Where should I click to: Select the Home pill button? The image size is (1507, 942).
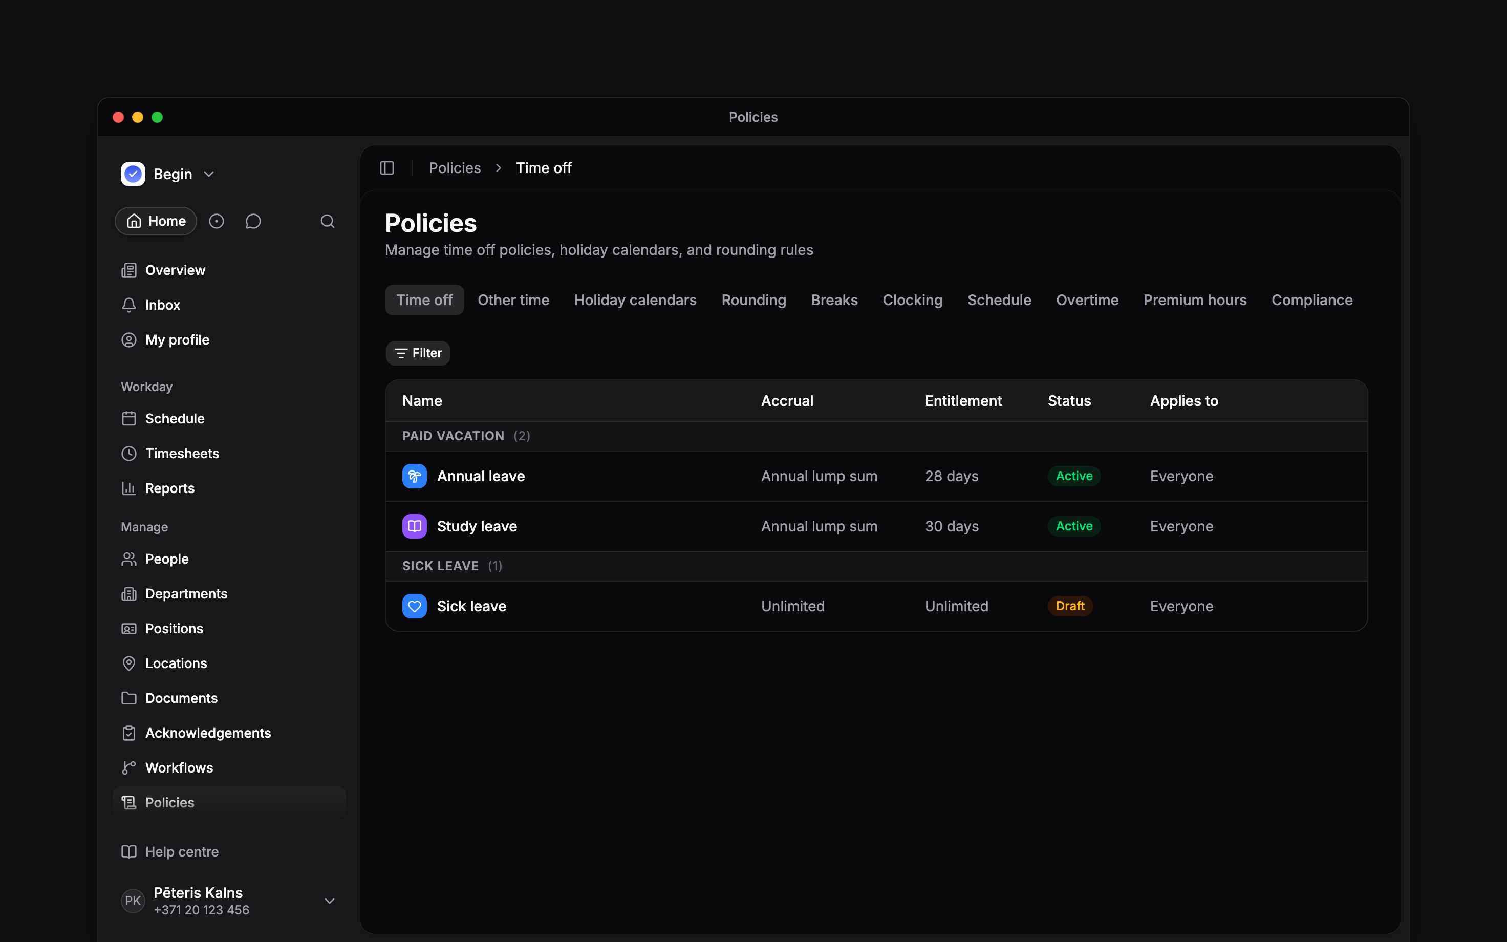pos(156,221)
